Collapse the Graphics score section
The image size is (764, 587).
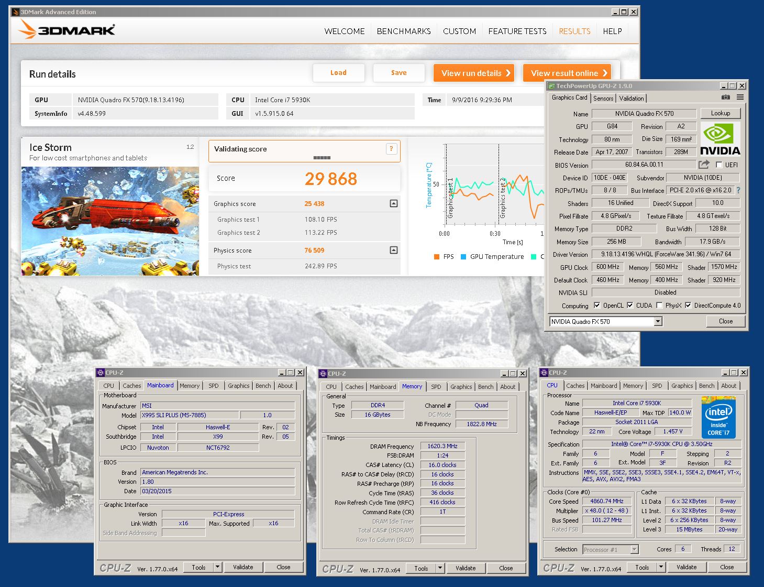[x=394, y=203]
